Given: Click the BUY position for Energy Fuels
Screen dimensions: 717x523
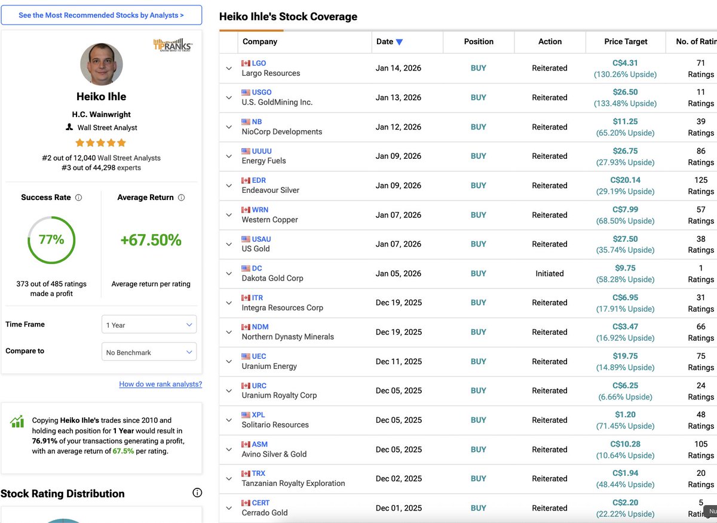Looking at the screenshot, I should click(x=479, y=156).
